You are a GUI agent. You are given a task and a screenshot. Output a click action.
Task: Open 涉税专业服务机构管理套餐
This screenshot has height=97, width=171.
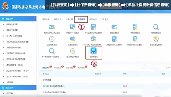(x=16, y=59)
